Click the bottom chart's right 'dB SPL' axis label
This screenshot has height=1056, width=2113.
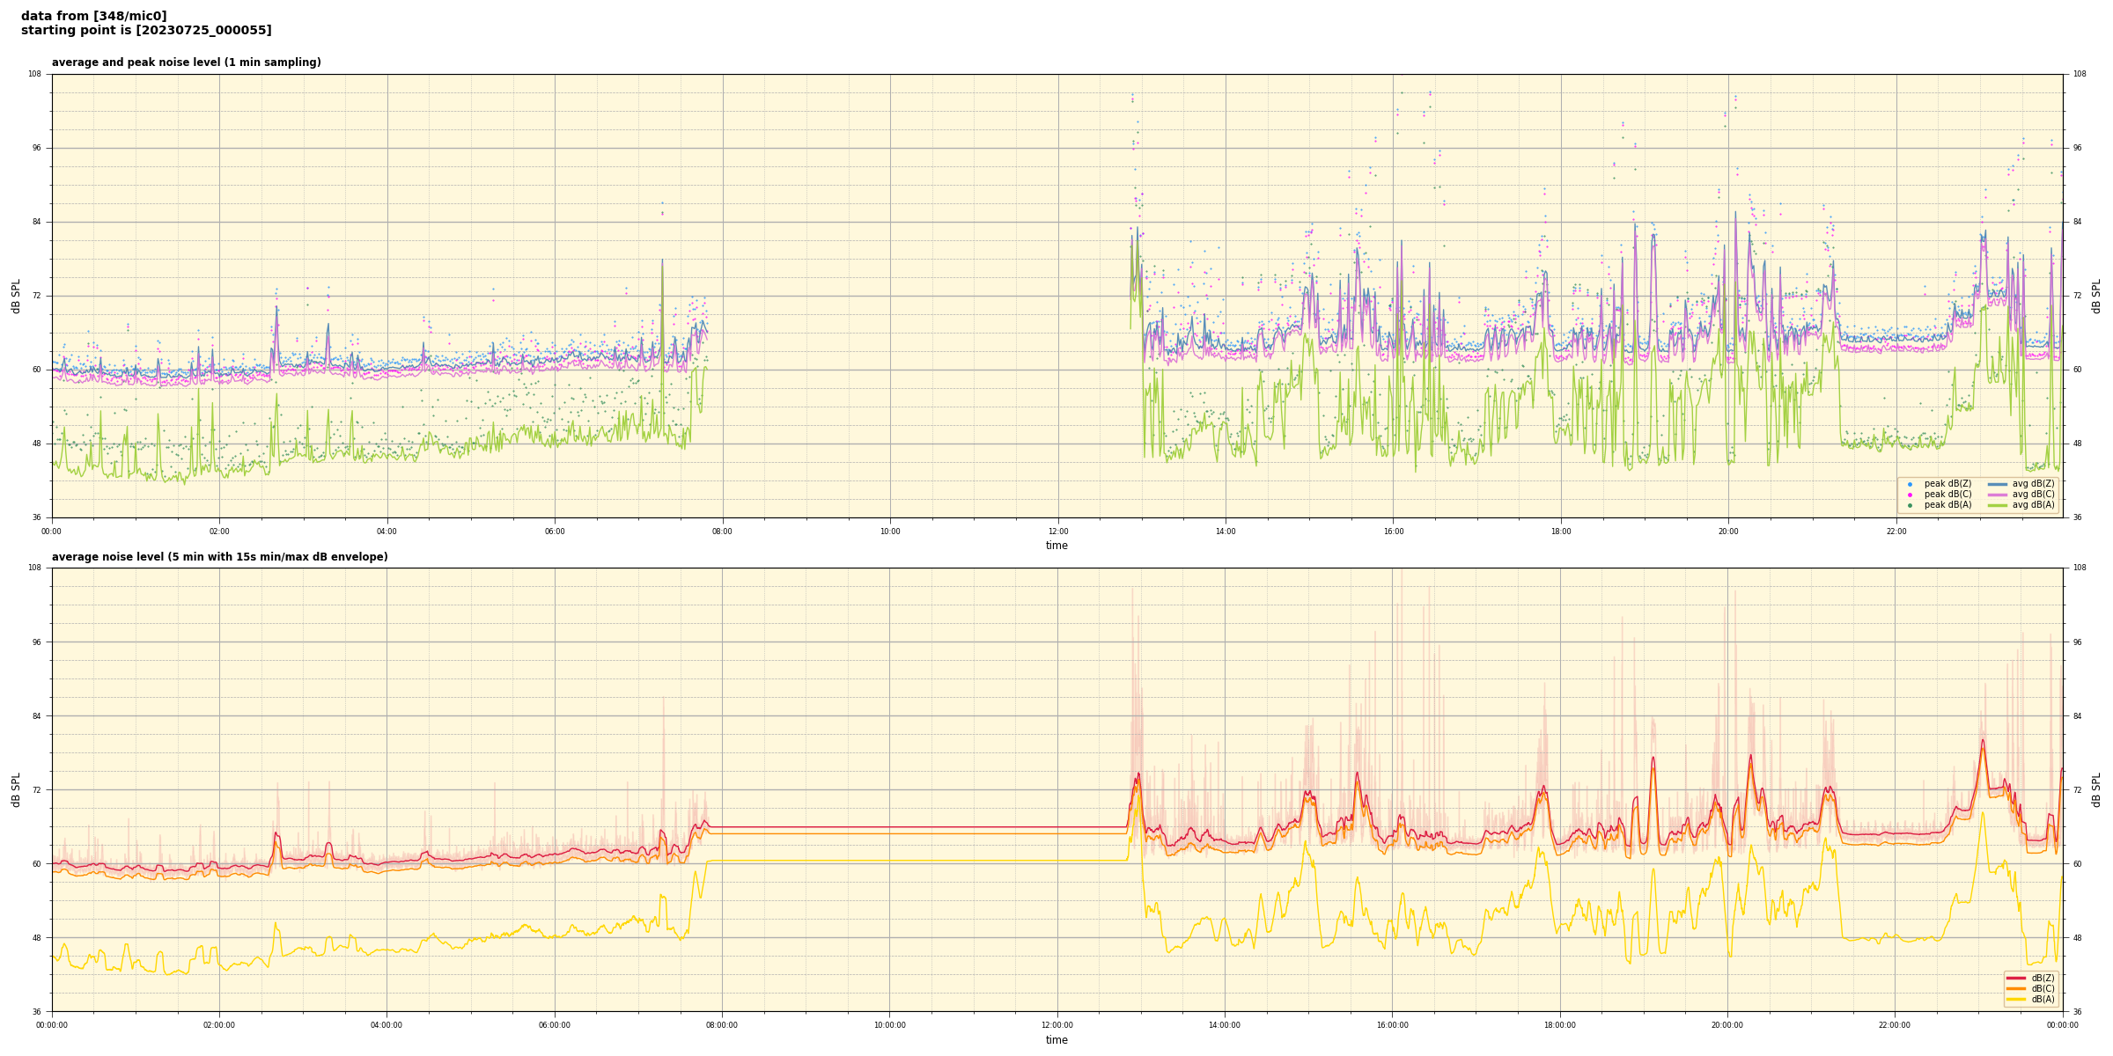pos(2097,789)
